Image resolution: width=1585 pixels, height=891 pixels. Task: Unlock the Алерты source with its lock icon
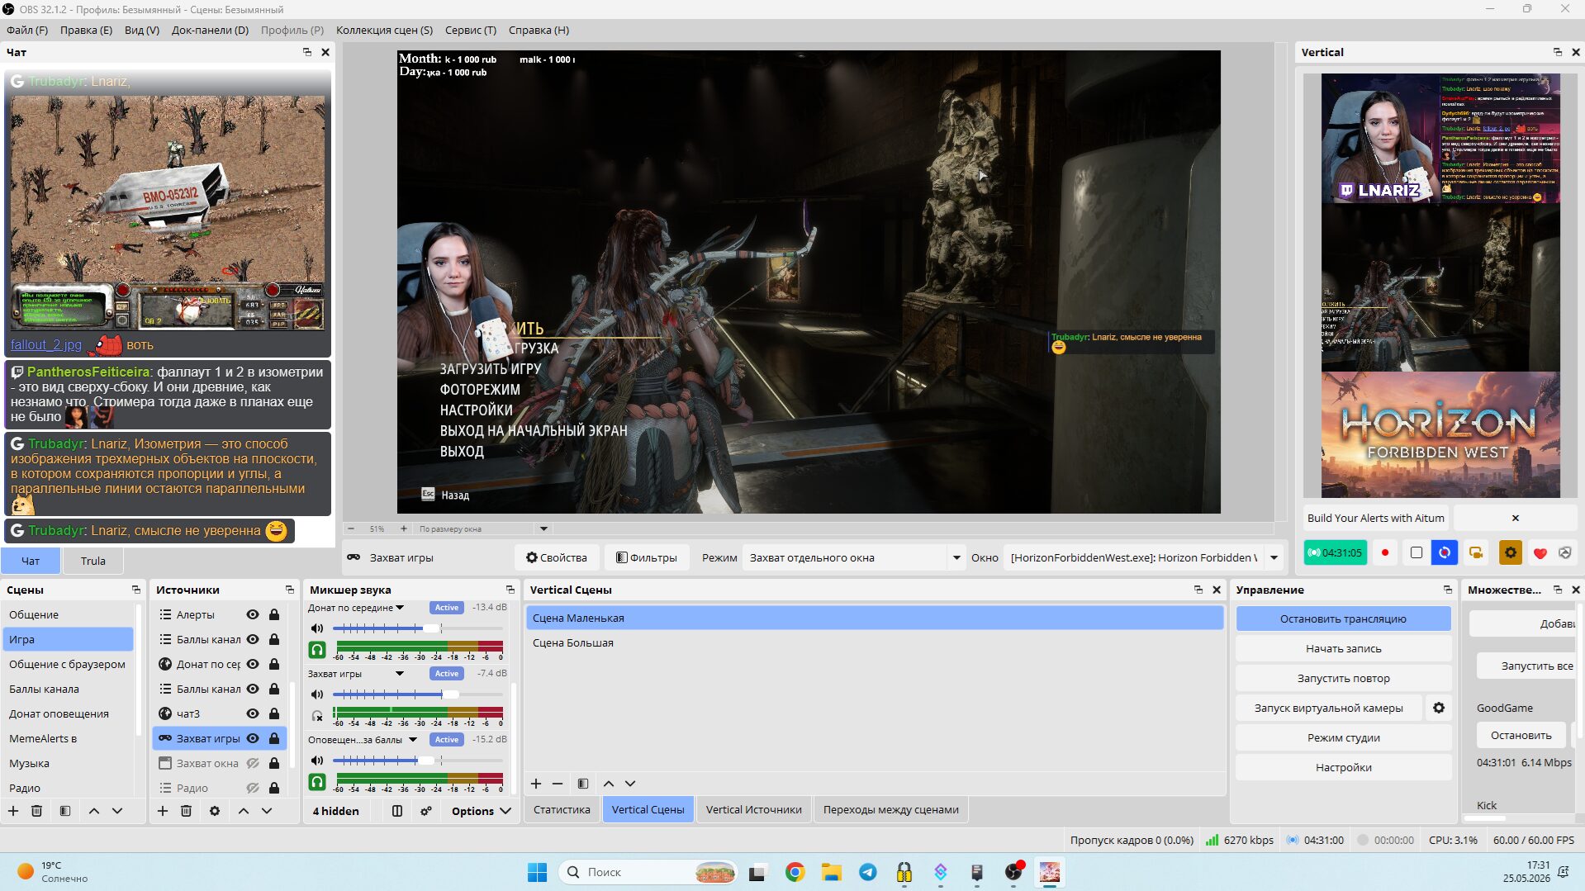pyautogui.click(x=274, y=614)
